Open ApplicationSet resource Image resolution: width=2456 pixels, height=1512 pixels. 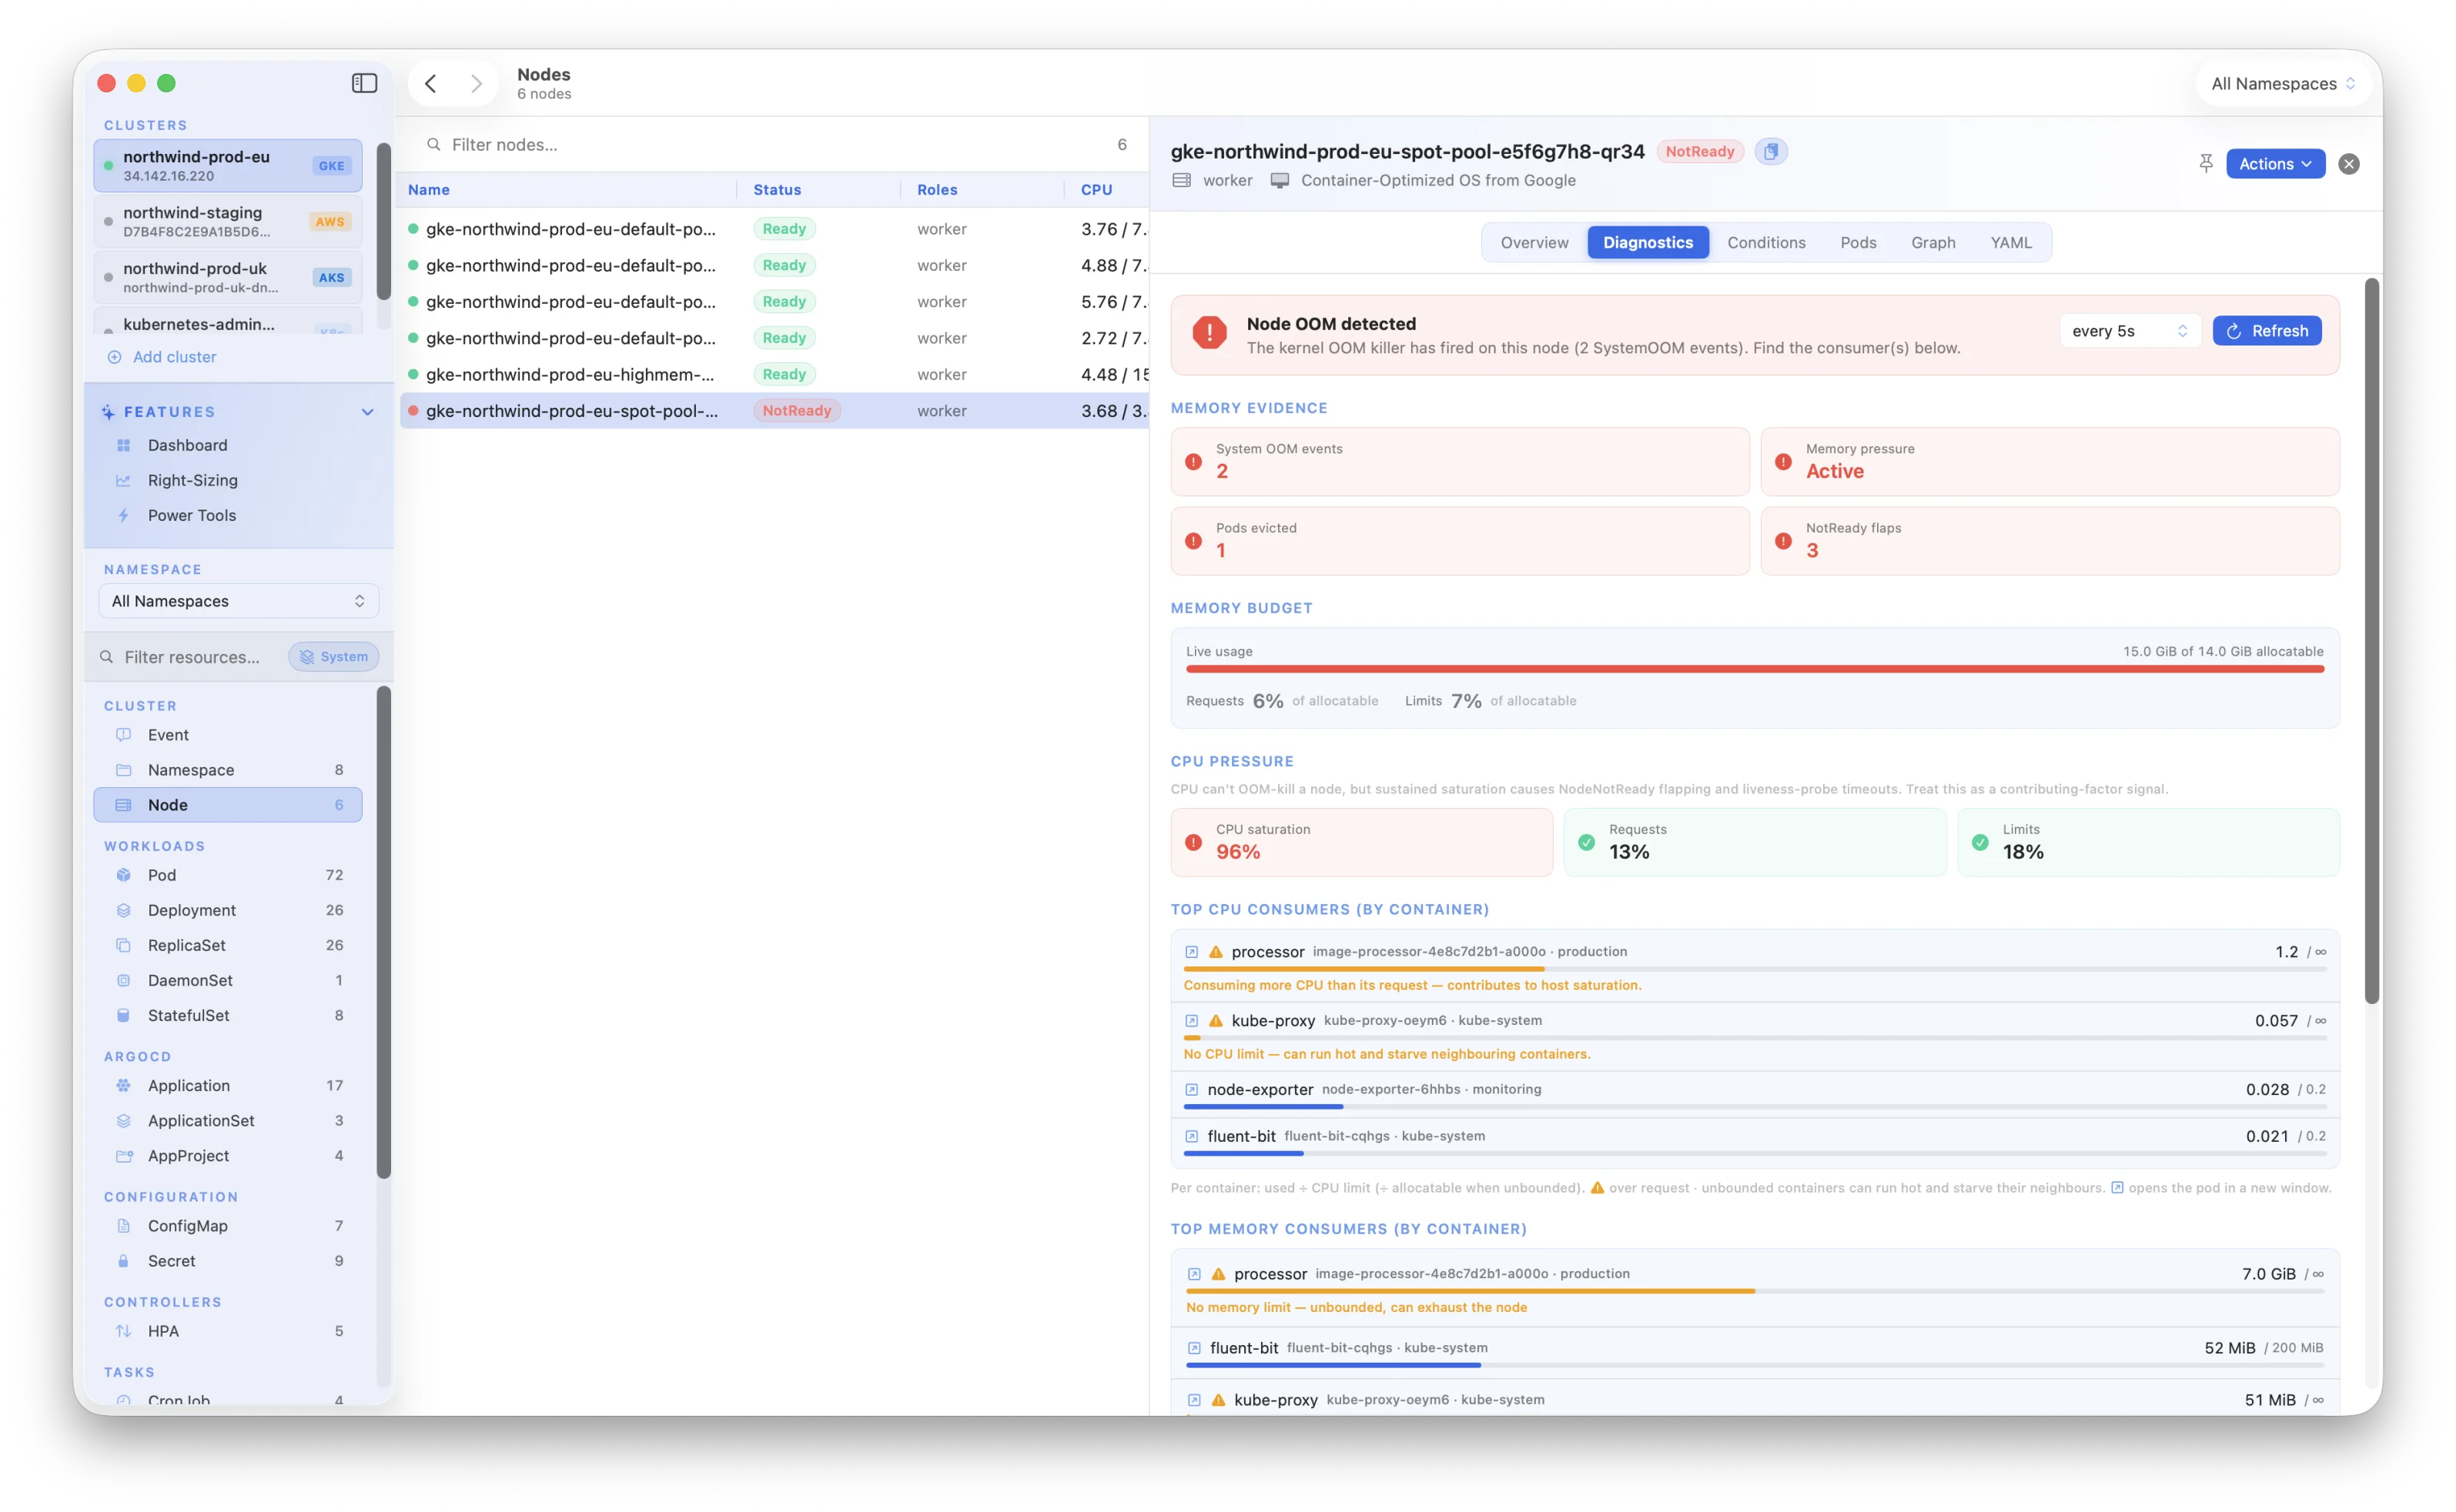[x=228, y=1121]
